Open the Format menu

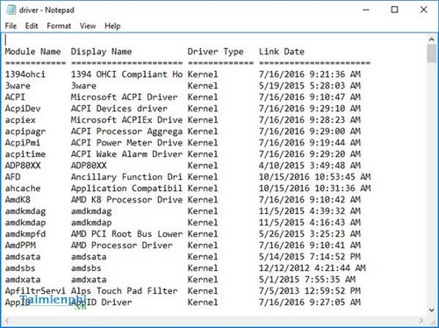pyautogui.click(x=59, y=26)
